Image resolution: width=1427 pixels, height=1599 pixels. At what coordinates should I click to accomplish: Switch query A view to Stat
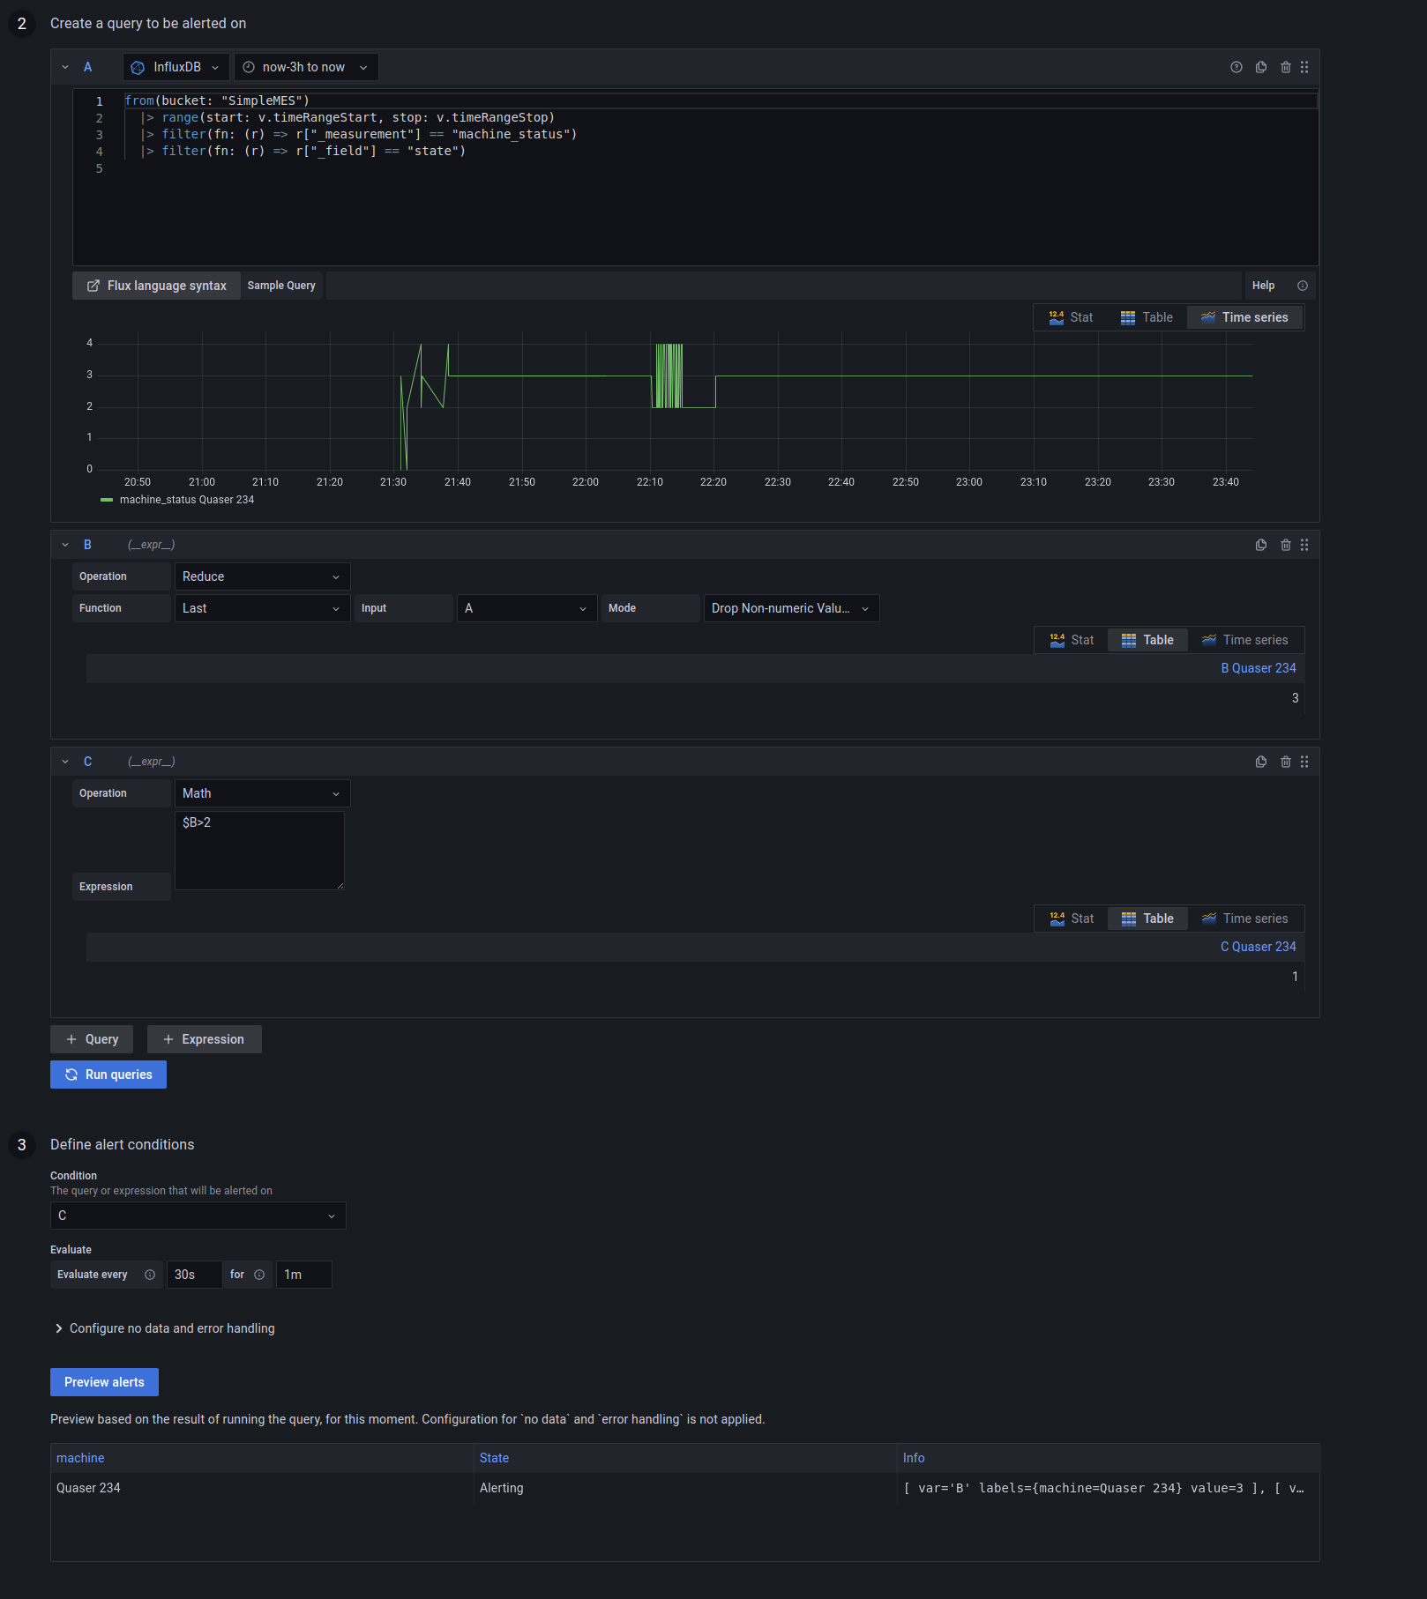point(1071,317)
